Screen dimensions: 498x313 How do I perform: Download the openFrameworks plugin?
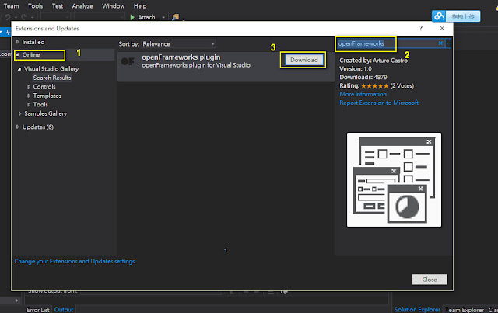coord(303,60)
